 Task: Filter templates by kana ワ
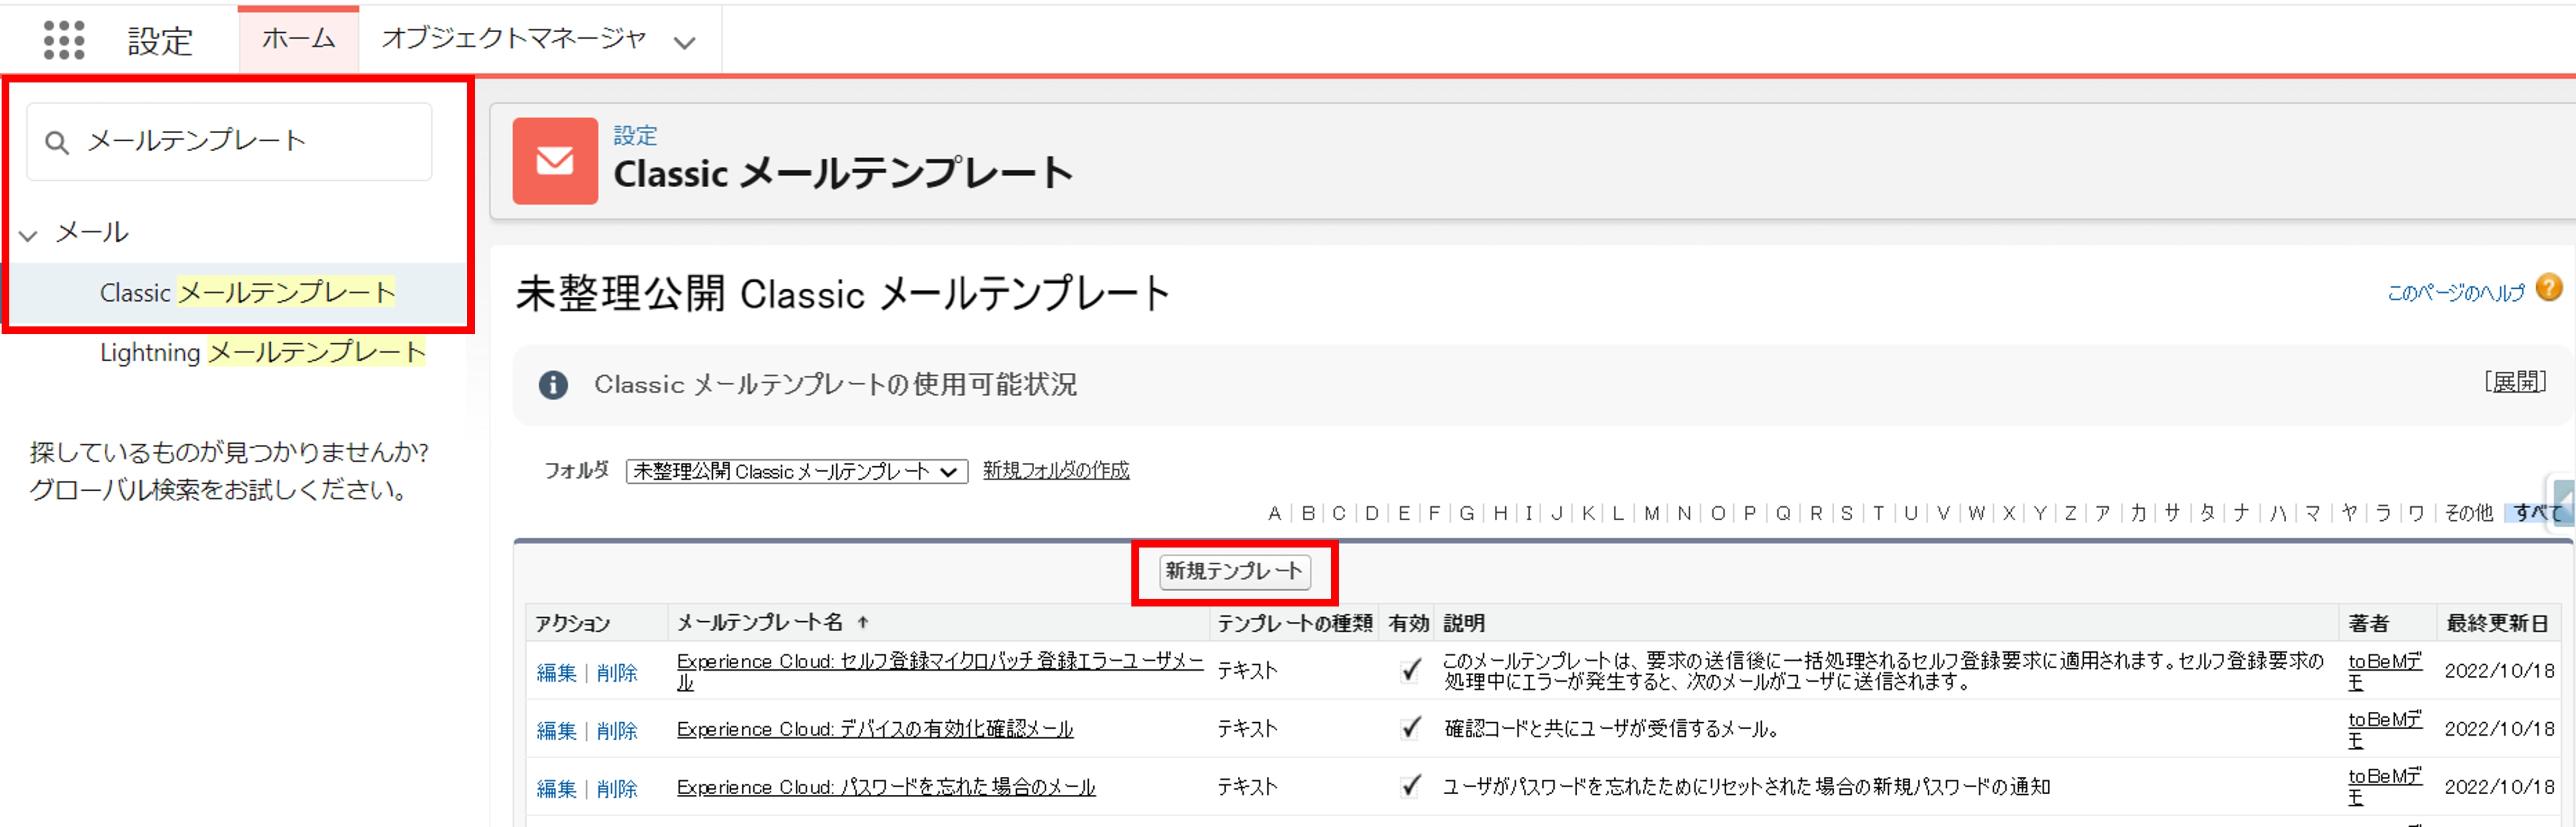2416,513
